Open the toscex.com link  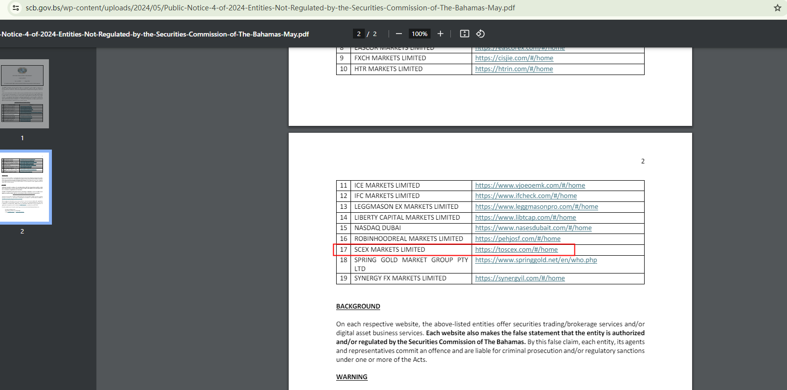[516, 250]
